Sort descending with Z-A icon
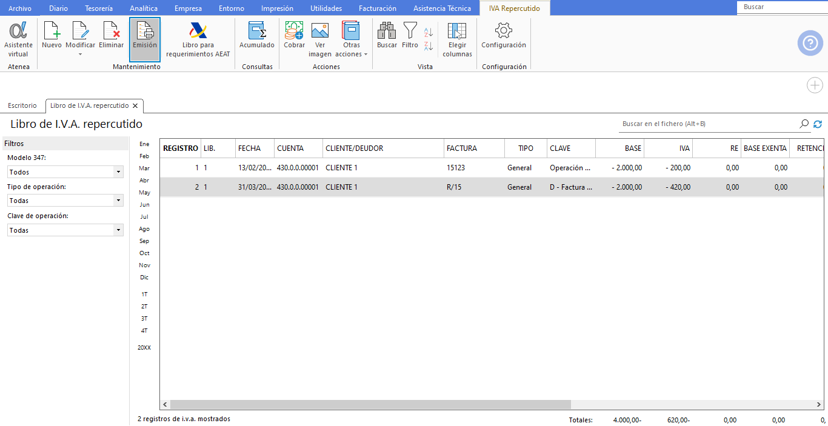The height and width of the screenshot is (426, 828). coord(429,46)
